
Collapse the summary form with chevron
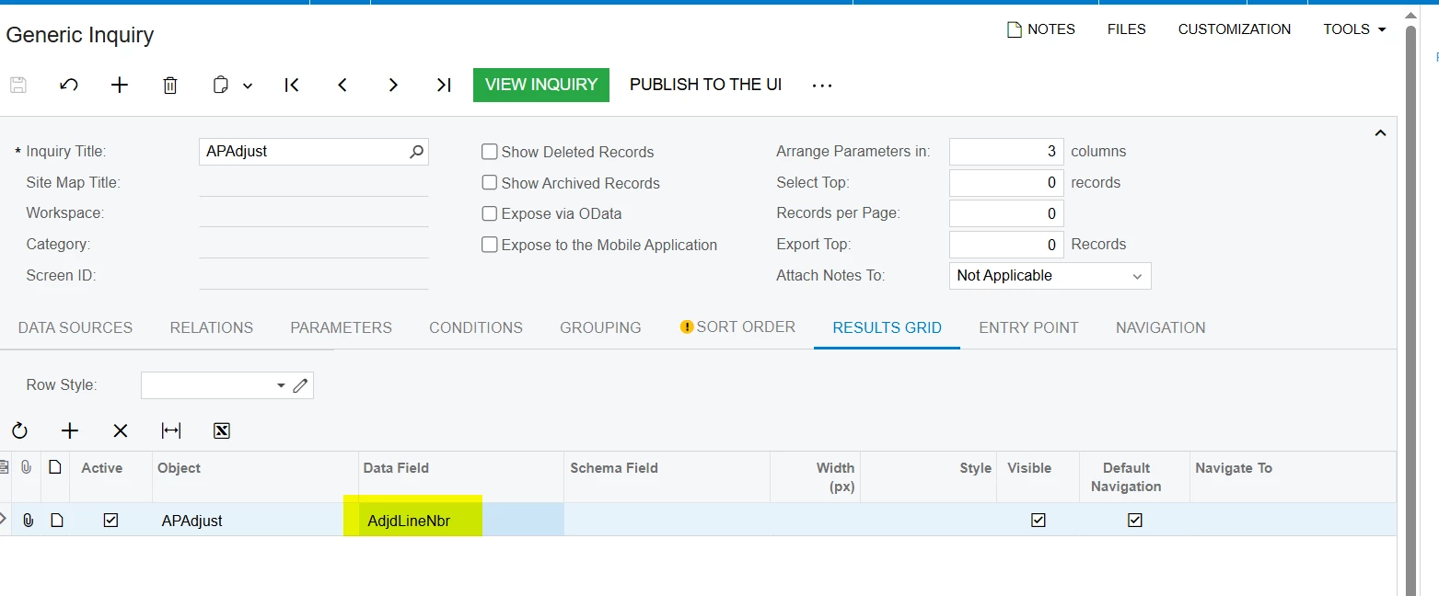coord(1380,133)
